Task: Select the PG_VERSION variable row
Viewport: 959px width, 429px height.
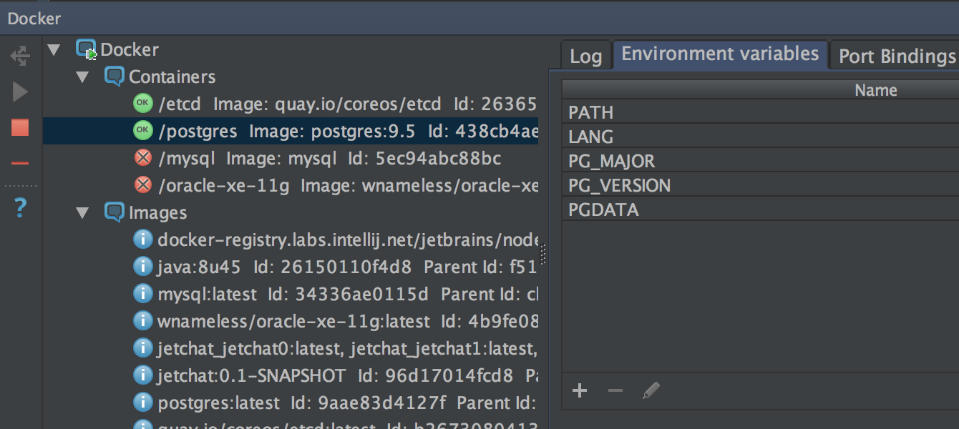Action: click(x=620, y=186)
